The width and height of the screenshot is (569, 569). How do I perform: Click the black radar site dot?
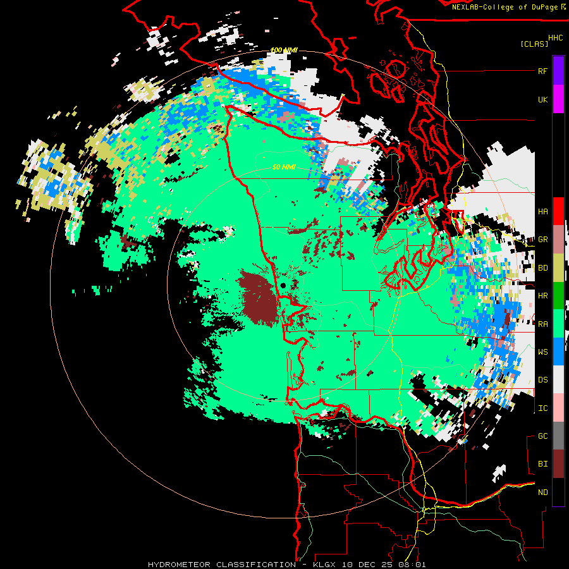click(x=283, y=286)
